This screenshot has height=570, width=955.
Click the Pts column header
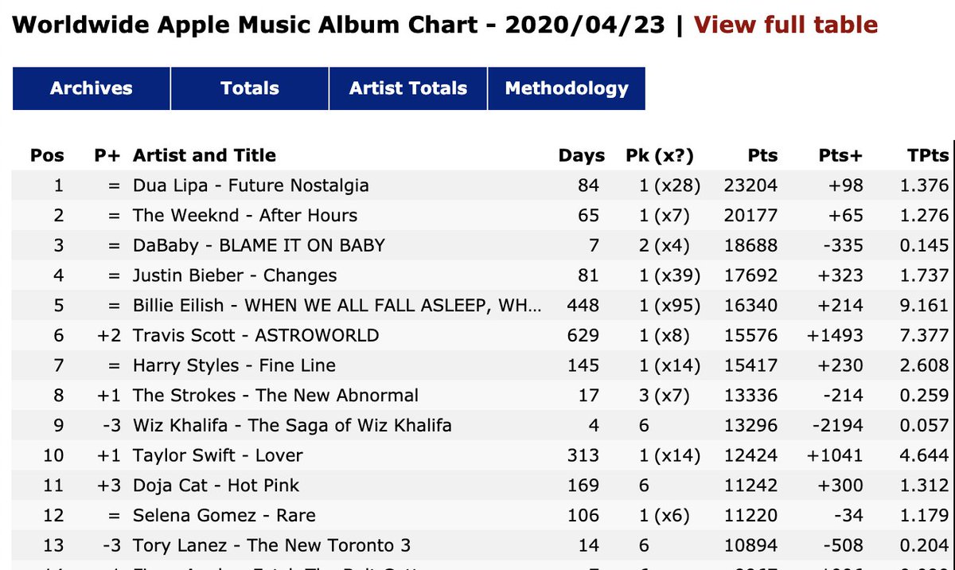763,155
